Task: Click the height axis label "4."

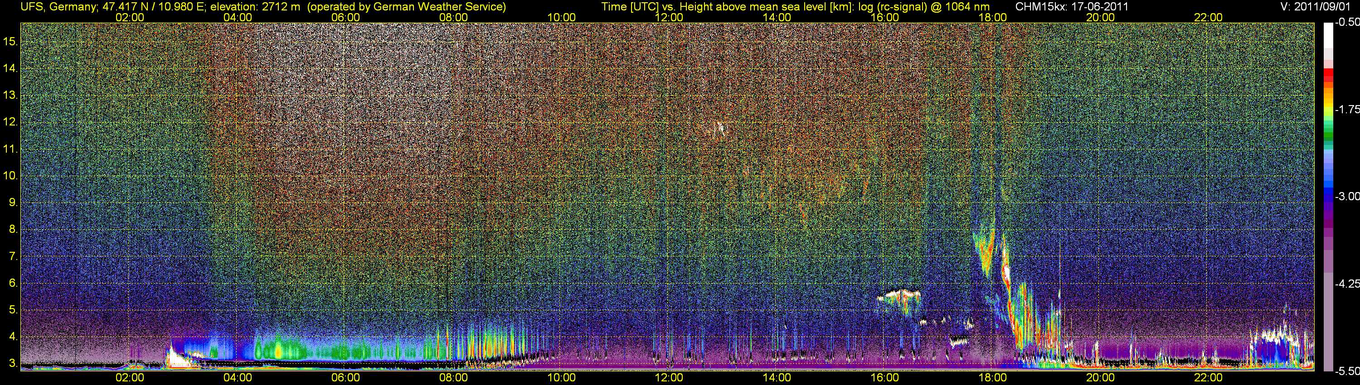Action: (x=13, y=337)
